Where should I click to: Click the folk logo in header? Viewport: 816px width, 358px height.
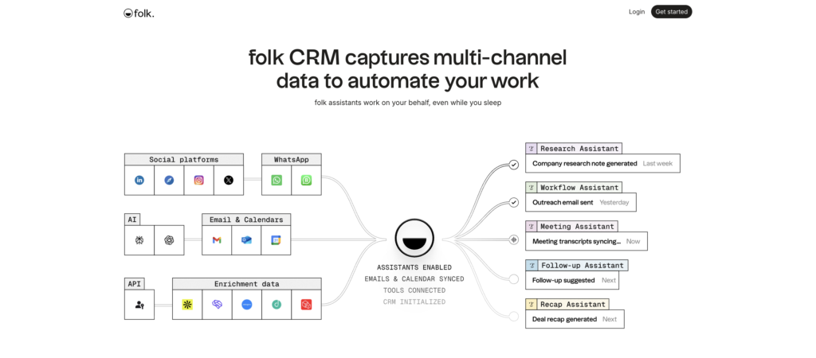pyautogui.click(x=139, y=13)
